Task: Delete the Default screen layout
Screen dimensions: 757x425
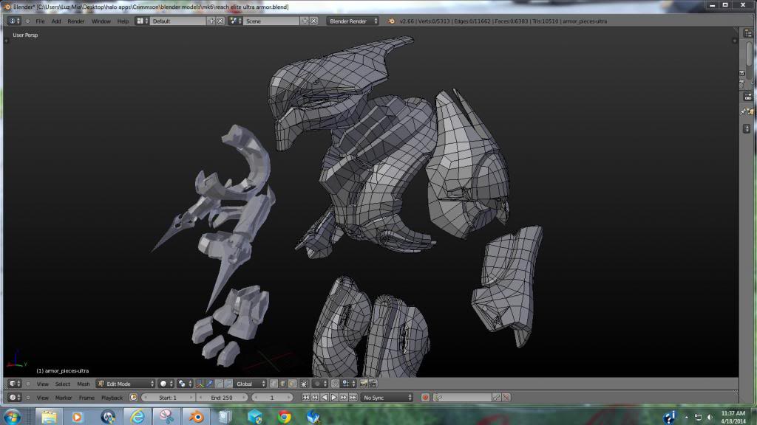Action: tap(220, 21)
